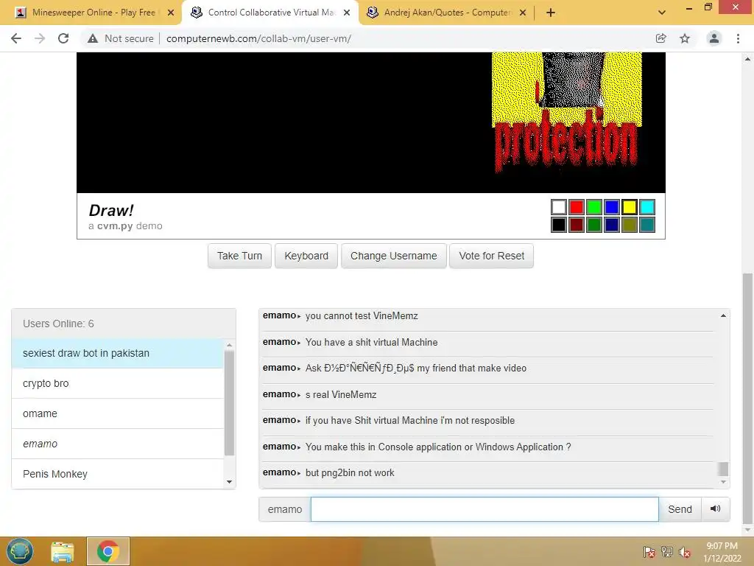Click the browser forward arrow
Screen dimensions: 754x566
coord(40,38)
